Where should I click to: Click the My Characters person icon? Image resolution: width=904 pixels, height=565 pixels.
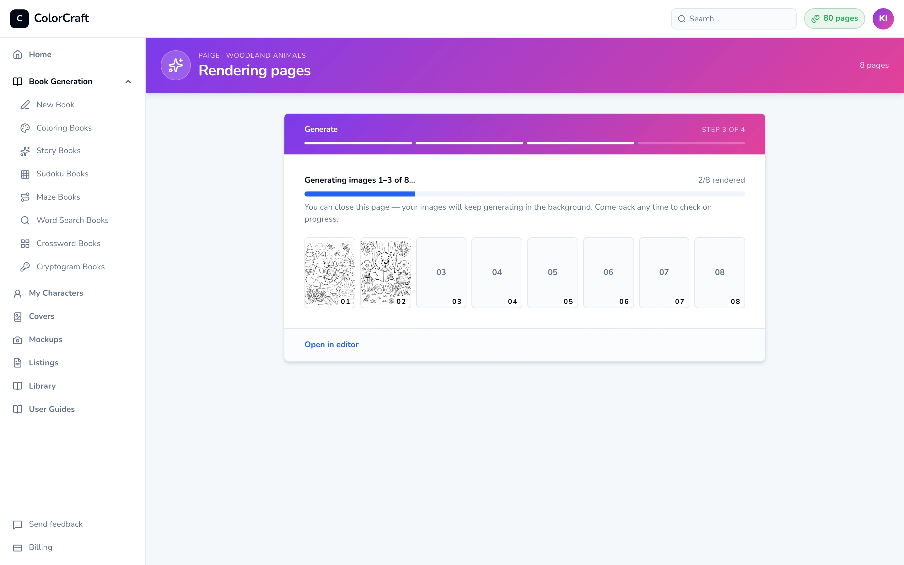click(18, 294)
